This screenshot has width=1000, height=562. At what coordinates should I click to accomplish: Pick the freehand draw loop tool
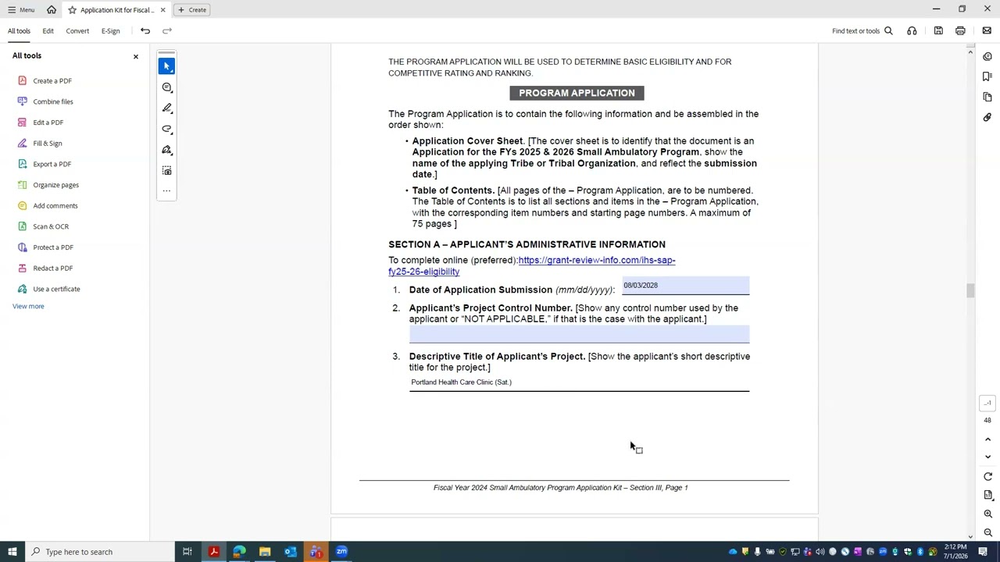166,130
